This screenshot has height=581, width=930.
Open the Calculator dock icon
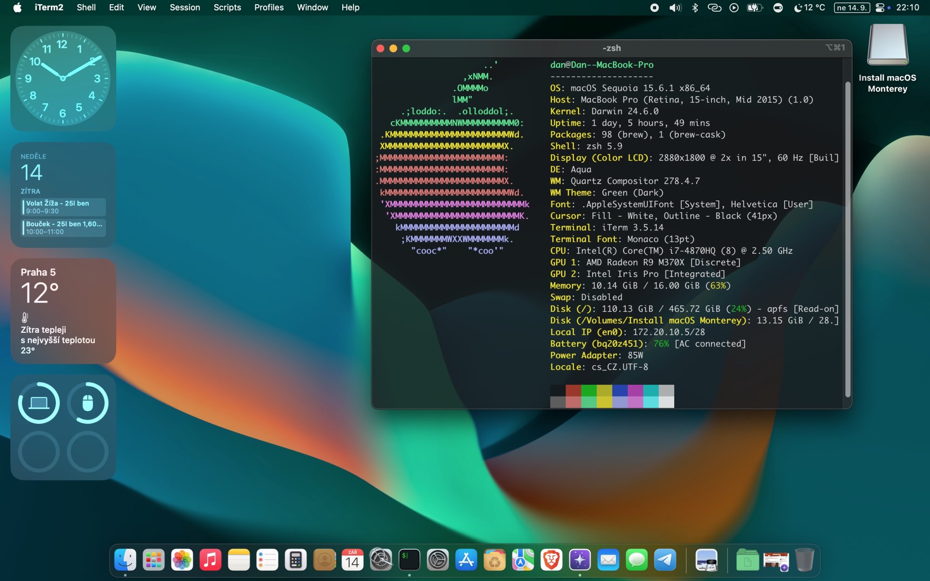[x=296, y=560]
